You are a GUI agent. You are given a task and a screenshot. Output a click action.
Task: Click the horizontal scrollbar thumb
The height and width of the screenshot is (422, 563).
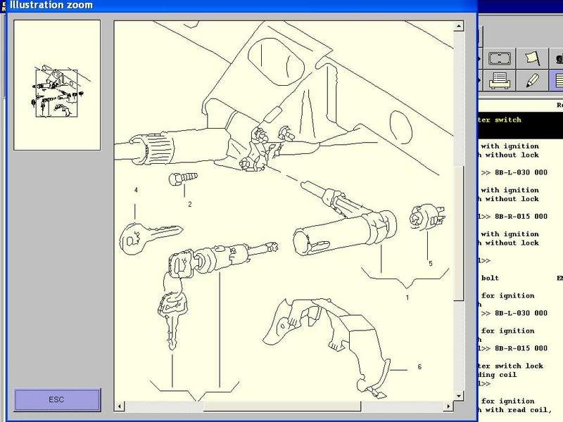(x=281, y=407)
